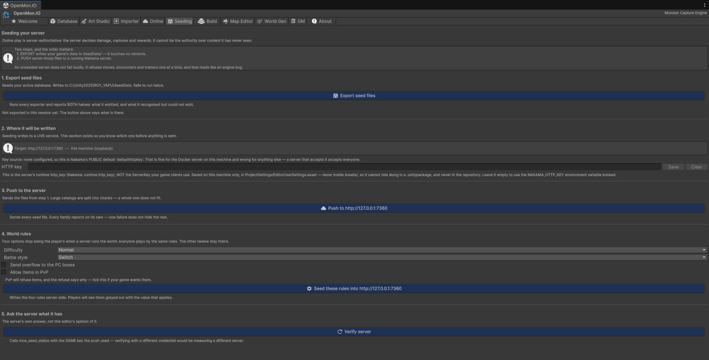The height and width of the screenshot is (360, 709).
Task: Click the '4. World rules' heading
Action: click(16, 234)
